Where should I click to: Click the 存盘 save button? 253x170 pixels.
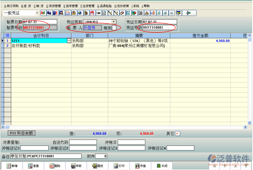pos(141,166)
